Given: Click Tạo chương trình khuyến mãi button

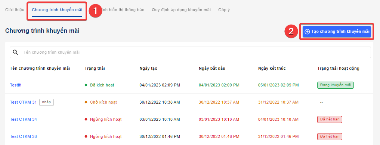Looking at the screenshot, I should coord(337,32).
